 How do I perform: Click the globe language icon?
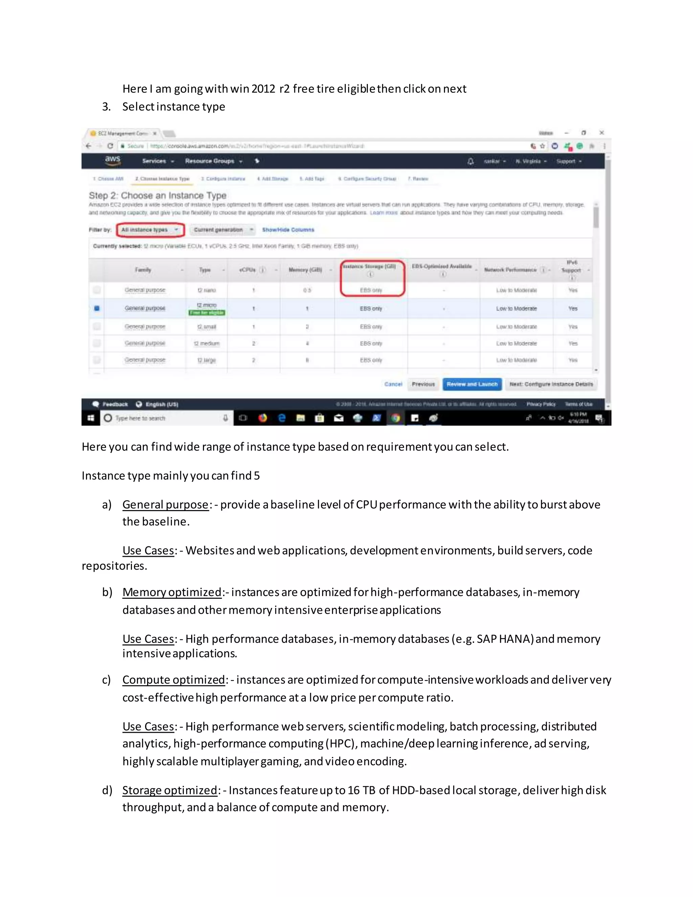coord(139,404)
